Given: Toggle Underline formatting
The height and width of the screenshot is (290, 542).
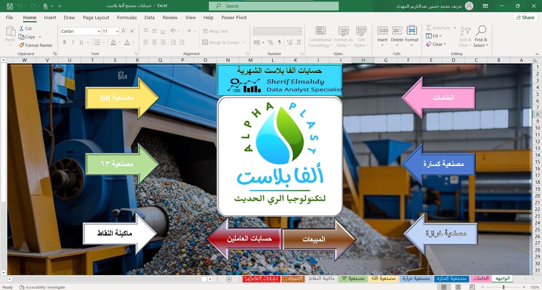Looking at the screenshot, I should [81, 42].
